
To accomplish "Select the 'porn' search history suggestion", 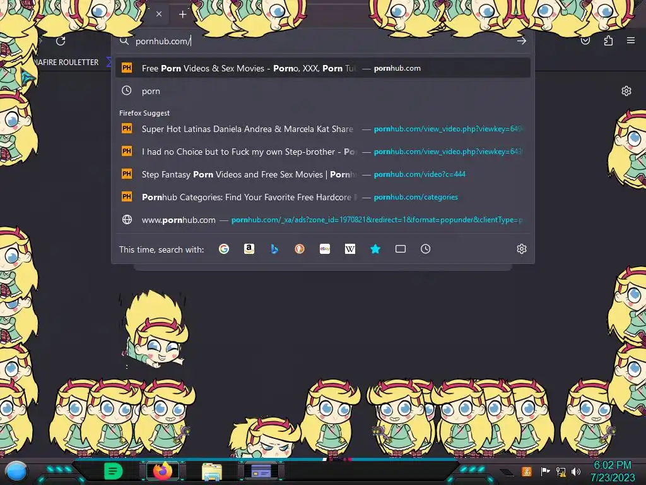I will click(322, 91).
